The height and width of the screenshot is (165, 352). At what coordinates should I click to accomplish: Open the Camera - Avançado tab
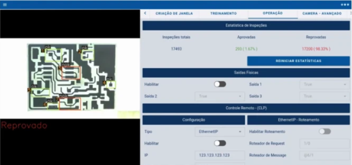pyautogui.click(x=322, y=13)
